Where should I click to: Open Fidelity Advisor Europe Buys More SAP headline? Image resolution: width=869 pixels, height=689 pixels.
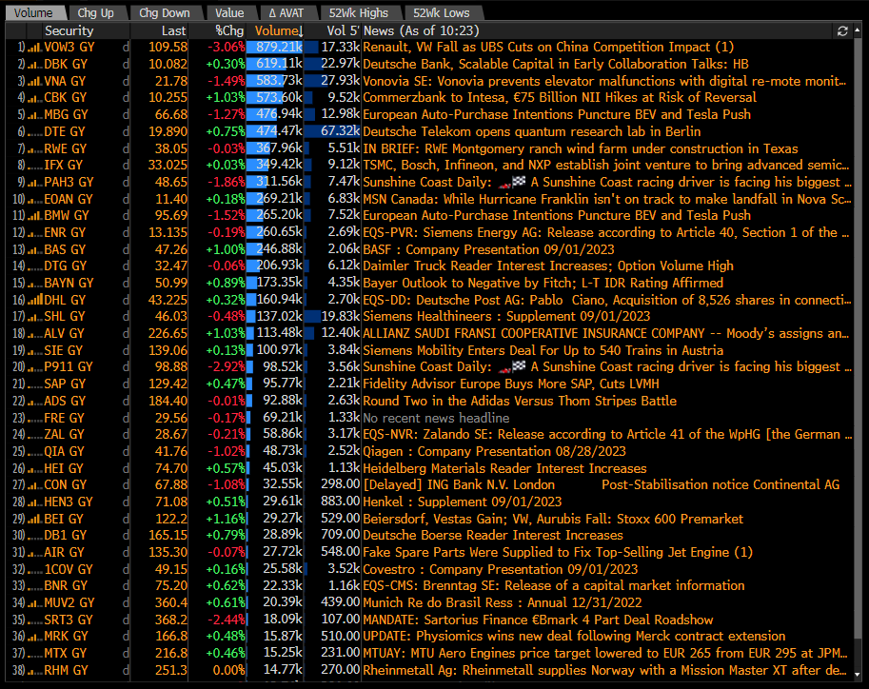pos(511,384)
